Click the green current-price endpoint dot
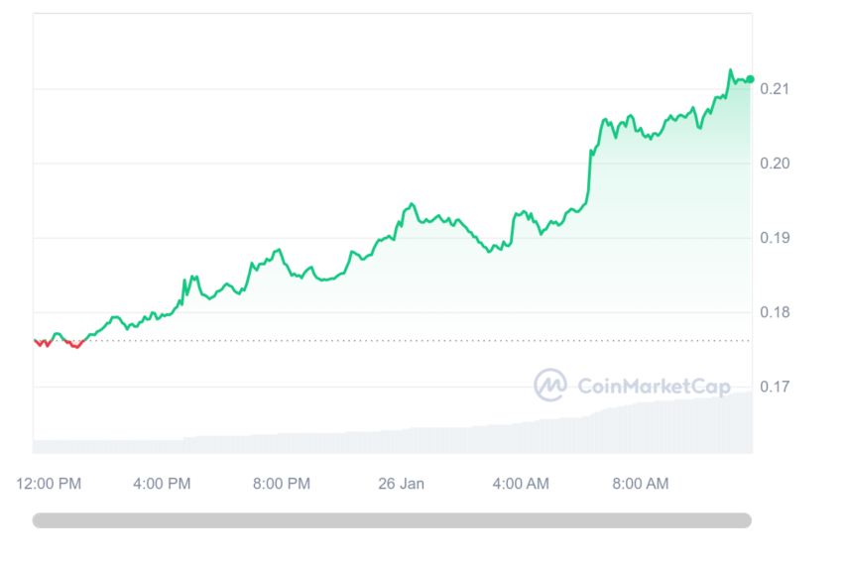 (750, 79)
